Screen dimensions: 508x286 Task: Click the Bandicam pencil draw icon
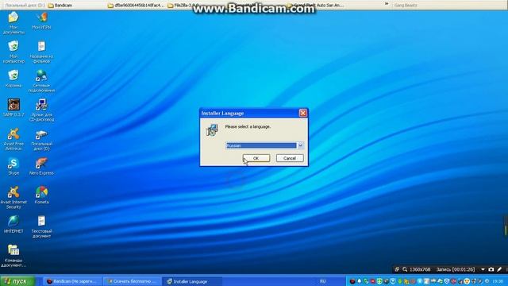point(499,269)
